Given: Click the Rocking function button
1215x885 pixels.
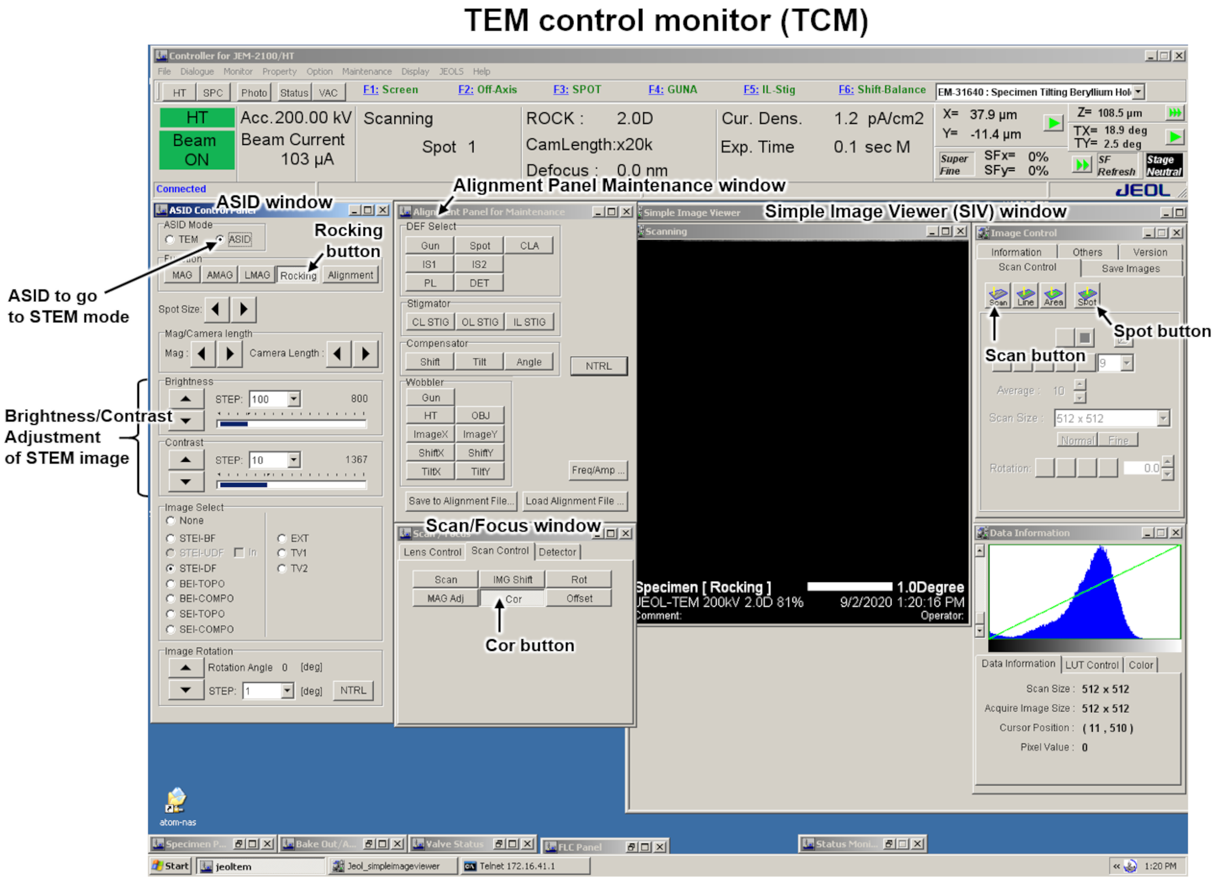Looking at the screenshot, I should pos(298,275).
